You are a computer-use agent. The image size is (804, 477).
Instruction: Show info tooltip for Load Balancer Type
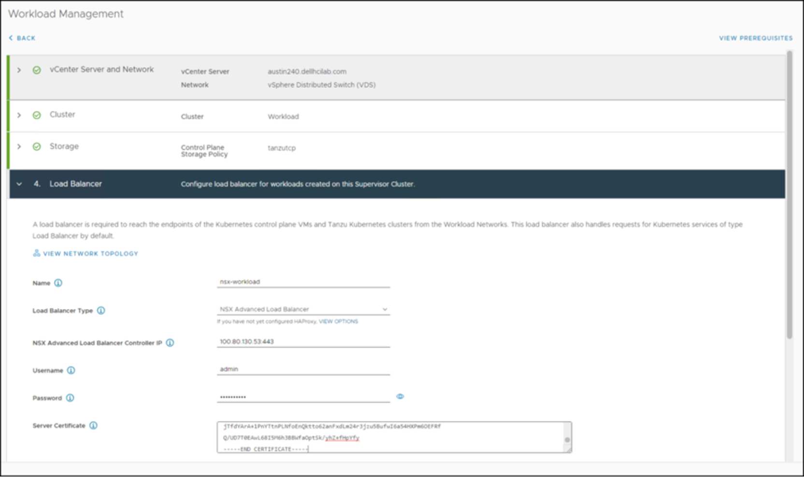coord(101,310)
